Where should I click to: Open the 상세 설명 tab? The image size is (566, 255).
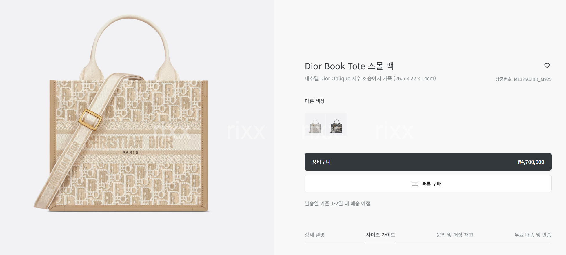tap(314, 235)
